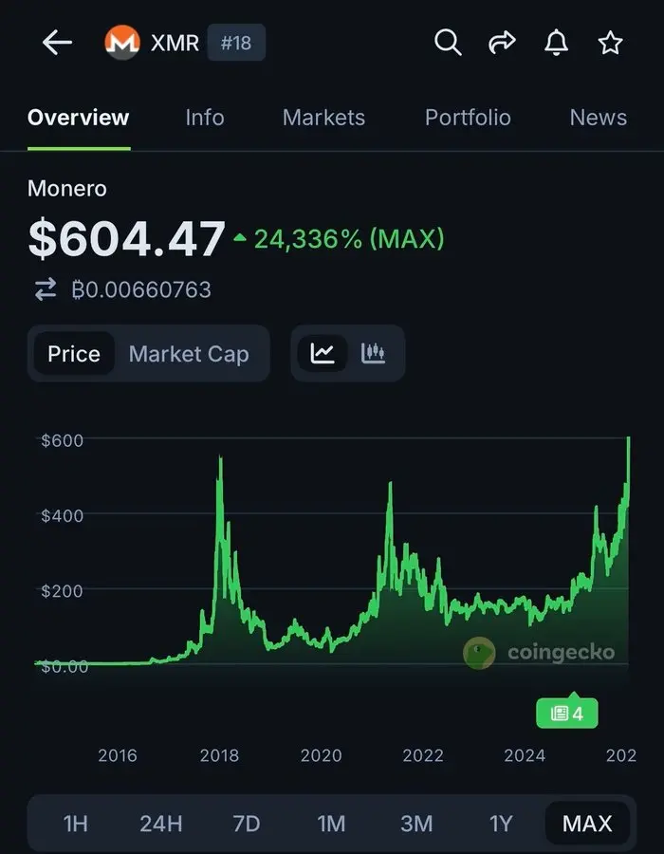
Task: Toggle the MAX time range
Action: coord(587,824)
